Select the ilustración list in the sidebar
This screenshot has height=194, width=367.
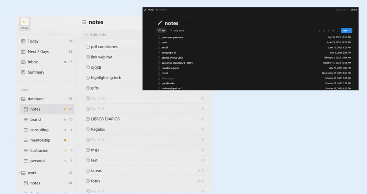point(47,150)
